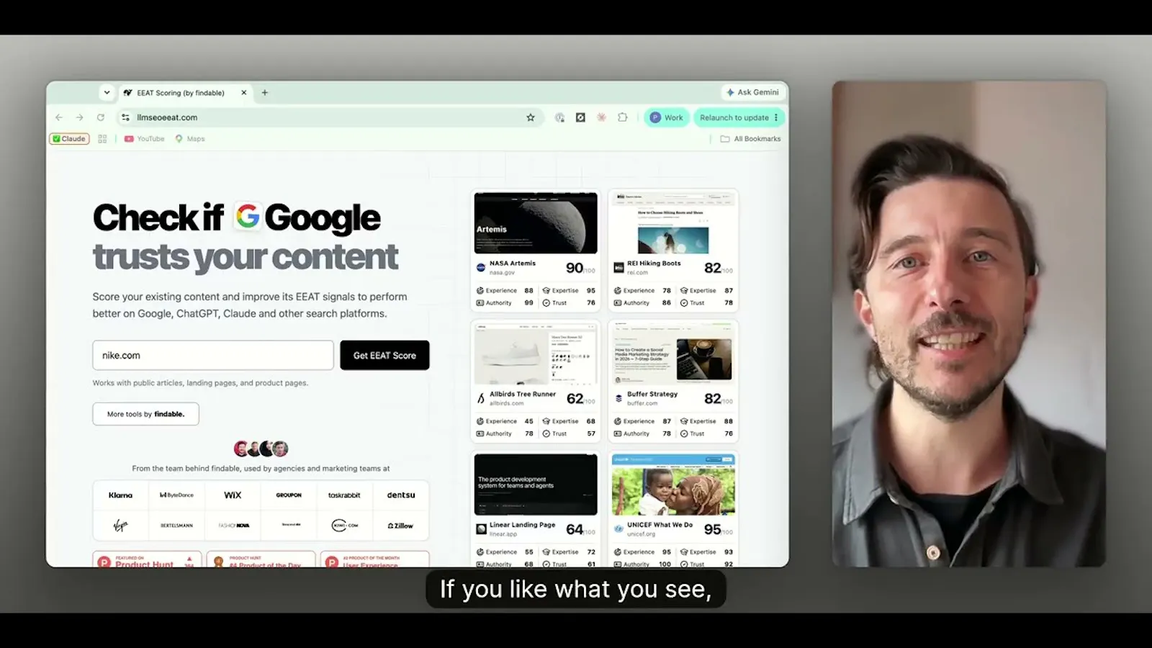
Task: Open the extensions puzzle icon
Action: tap(622, 117)
